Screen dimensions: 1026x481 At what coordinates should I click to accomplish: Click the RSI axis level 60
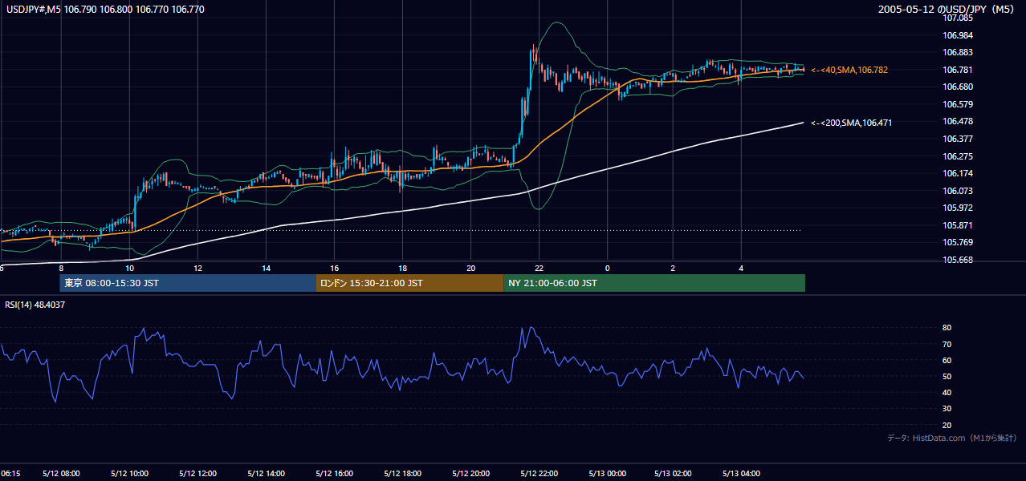947,361
